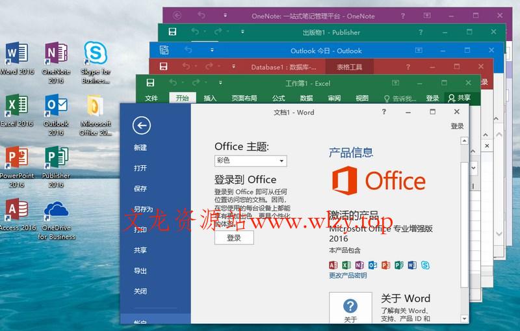
Task: Open OneDrive for Business desktop icon
Action: [x=56, y=219]
